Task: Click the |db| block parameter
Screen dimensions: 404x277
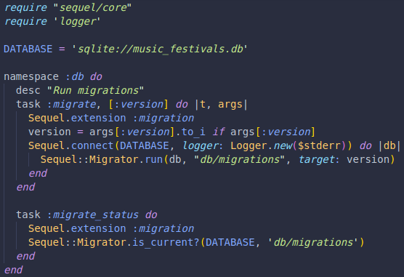Action: (389, 145)
